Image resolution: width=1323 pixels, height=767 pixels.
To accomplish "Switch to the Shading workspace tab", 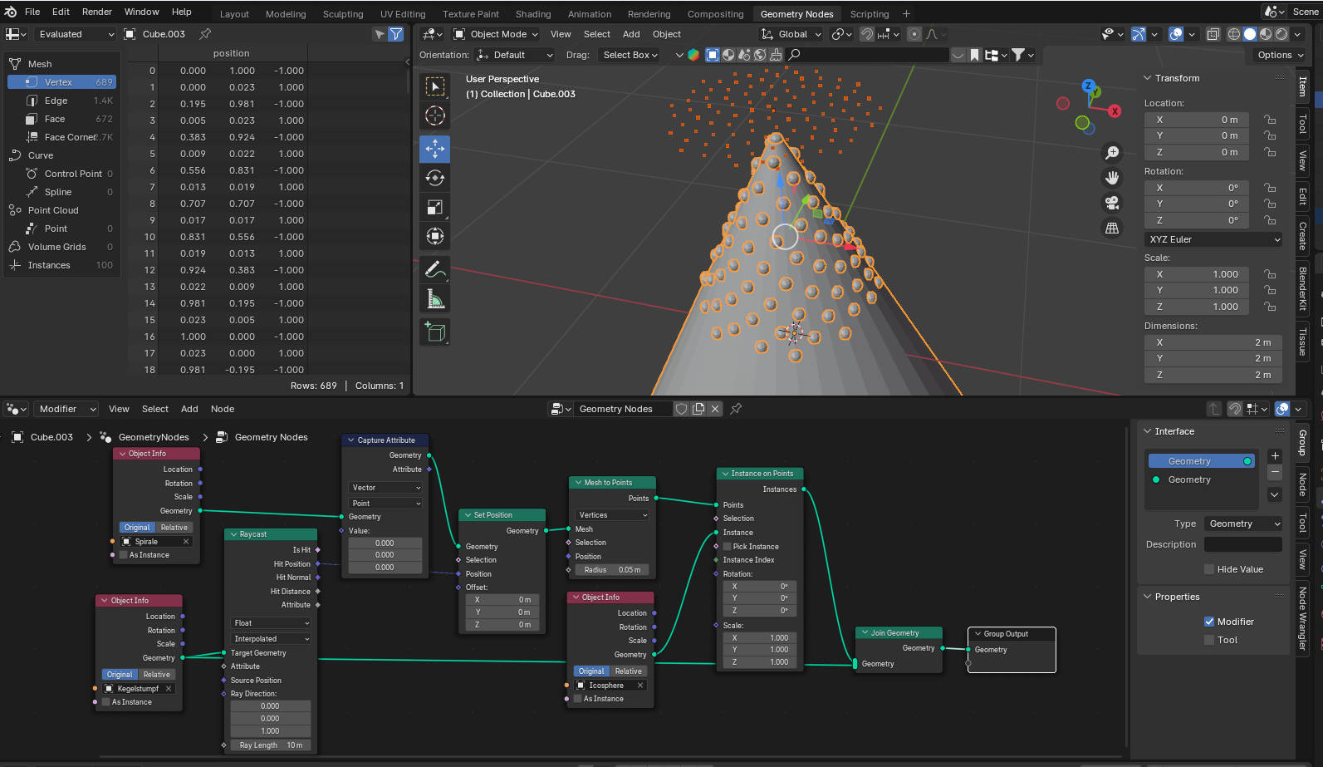I will tap(532, 14).
